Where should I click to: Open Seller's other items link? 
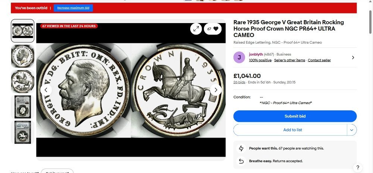click(x=289, y=60)
